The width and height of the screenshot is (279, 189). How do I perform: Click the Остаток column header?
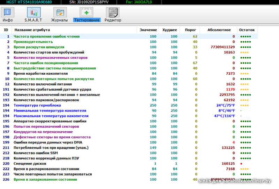(247, 30)
